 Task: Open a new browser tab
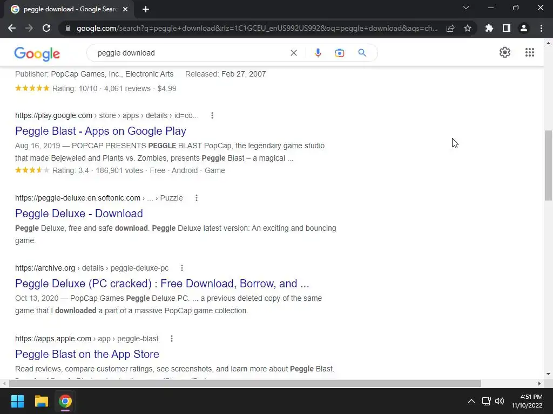pos(146,9)
